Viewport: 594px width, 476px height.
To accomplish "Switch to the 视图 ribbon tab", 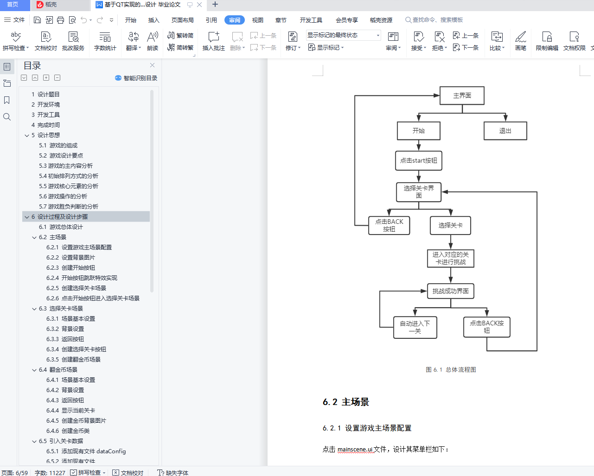I will 257,20.
